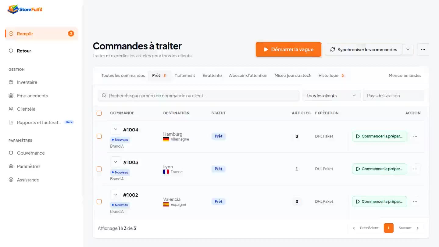This screenshot has width=439, height=247.
Task: Open the Clientèle people icon
Action: [11, 109]
